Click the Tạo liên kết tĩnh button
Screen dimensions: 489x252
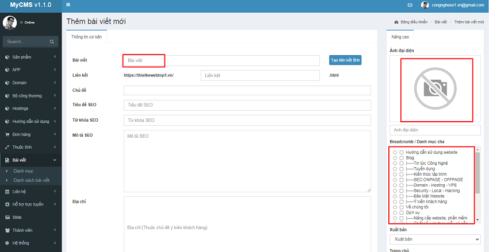(345, 60)
